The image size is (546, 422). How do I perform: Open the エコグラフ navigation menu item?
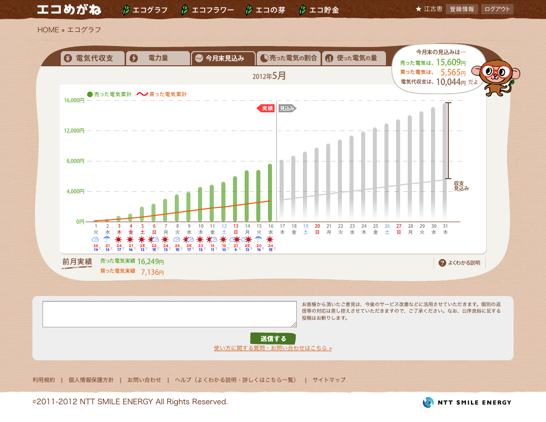click(144, 10)
